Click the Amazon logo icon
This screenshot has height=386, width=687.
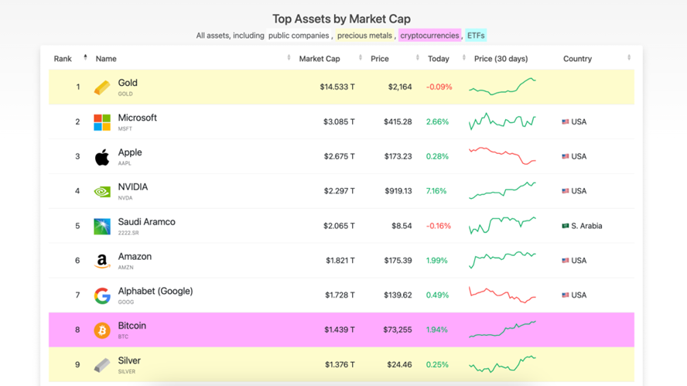tap(102, 261)
